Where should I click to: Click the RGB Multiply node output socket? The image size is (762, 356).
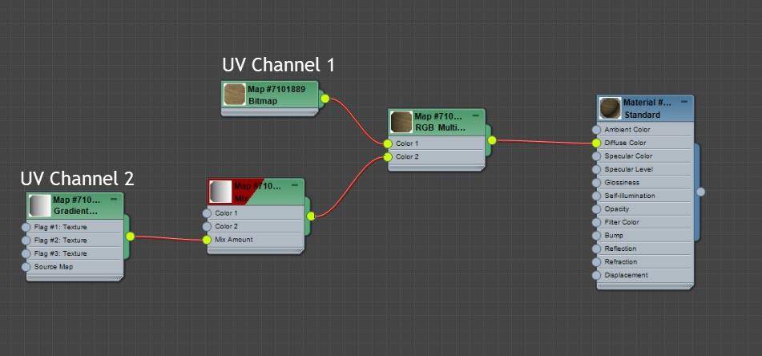point(491,140)
